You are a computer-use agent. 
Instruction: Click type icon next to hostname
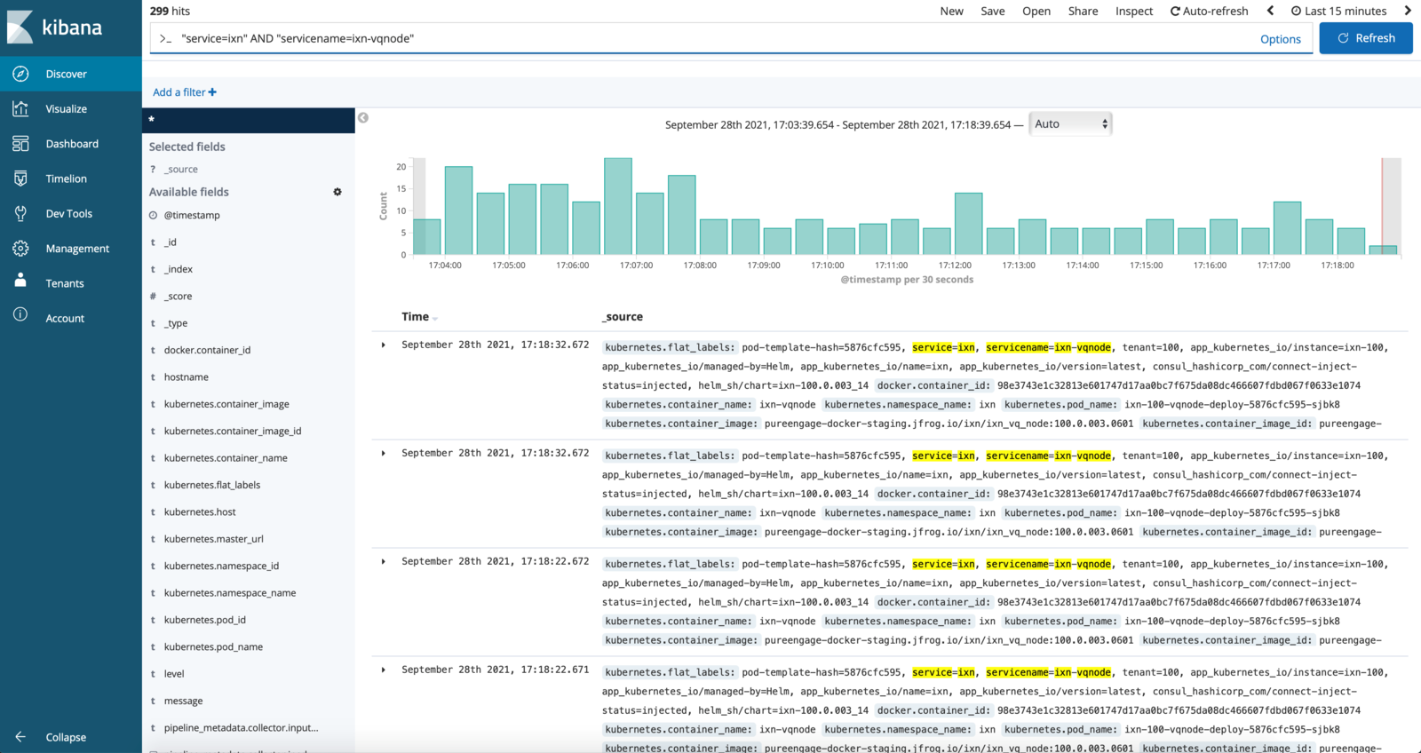point(153,377)
